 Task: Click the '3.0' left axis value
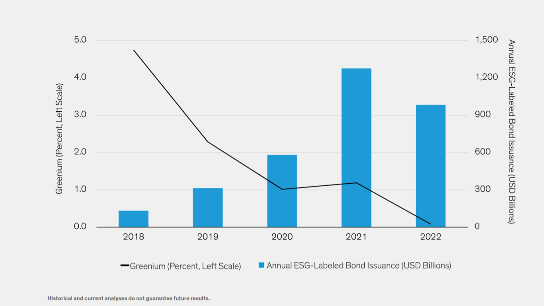[80, 115]
